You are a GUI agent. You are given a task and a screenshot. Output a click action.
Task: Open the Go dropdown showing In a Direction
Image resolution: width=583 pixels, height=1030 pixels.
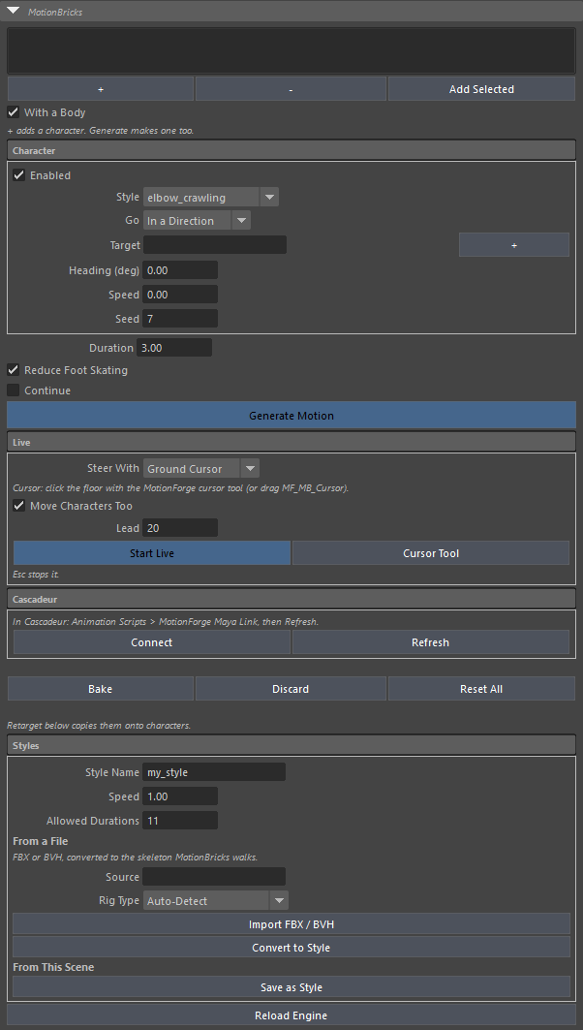point(197,221)
